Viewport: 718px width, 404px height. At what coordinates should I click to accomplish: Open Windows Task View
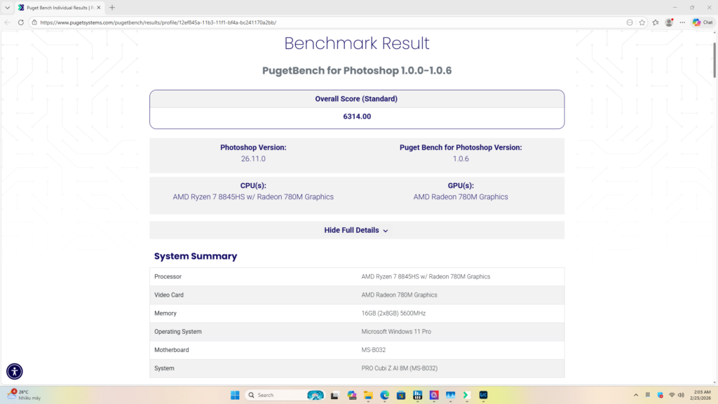click(335, 395)
